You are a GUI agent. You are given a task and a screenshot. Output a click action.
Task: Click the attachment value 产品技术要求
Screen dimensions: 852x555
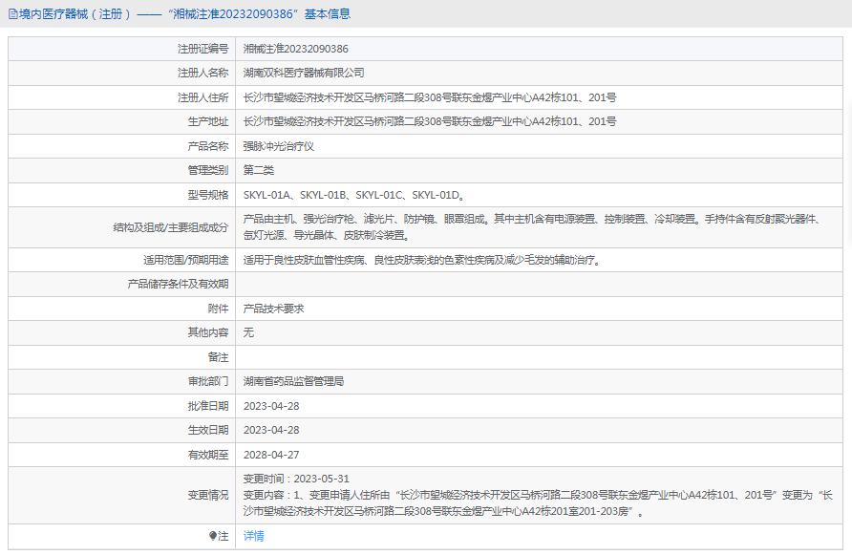(x=273, y=309)
